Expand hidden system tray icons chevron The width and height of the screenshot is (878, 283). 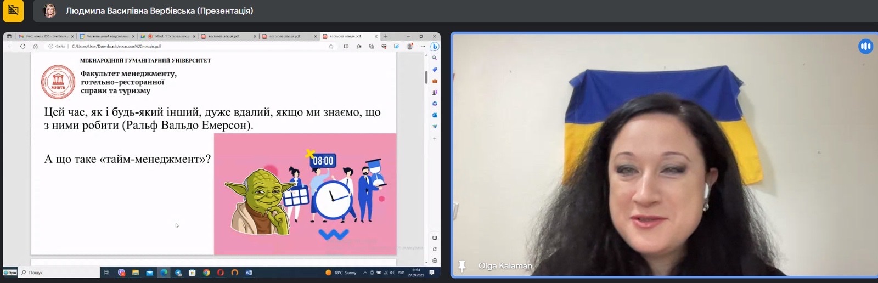[365, 273]
